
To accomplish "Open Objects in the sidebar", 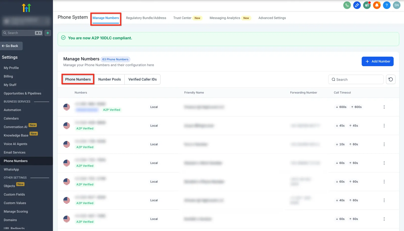I will [10, 186].
